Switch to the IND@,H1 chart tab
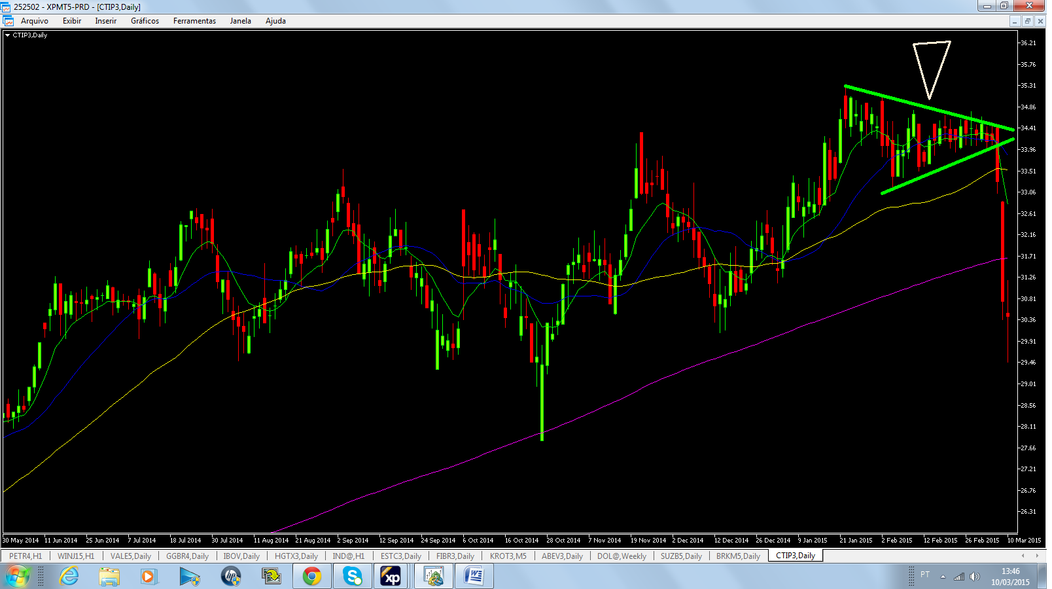 349,556
